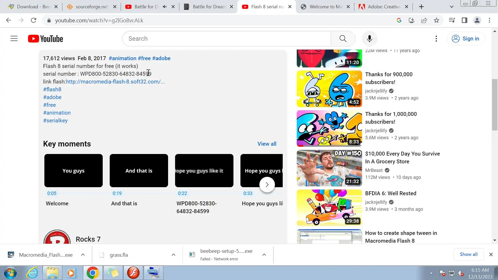Click the share page icon in address bar
The image size is (498, 280).
[424, 20]
